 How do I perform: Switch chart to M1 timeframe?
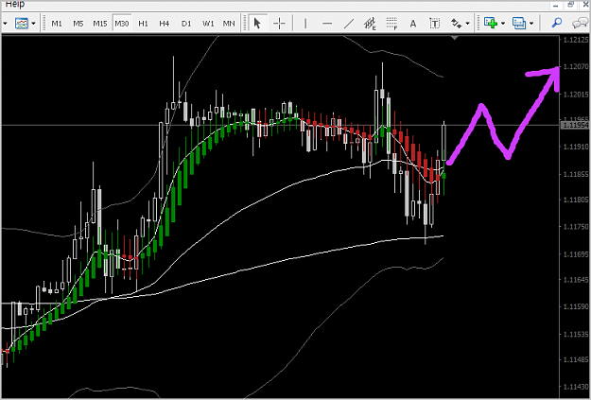pyautogui.click(x=57, y=24)
